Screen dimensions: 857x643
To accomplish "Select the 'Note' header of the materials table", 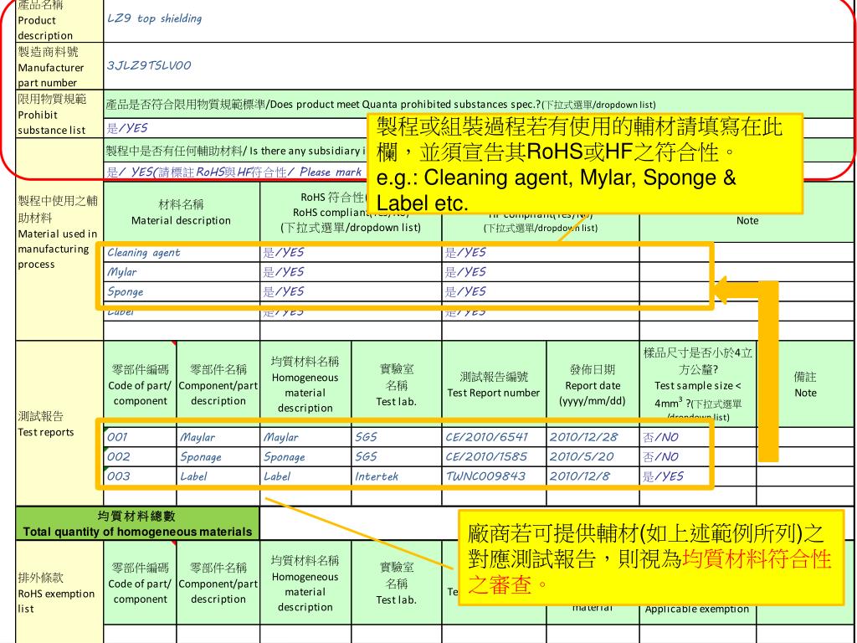I will (x=747, y=220).
